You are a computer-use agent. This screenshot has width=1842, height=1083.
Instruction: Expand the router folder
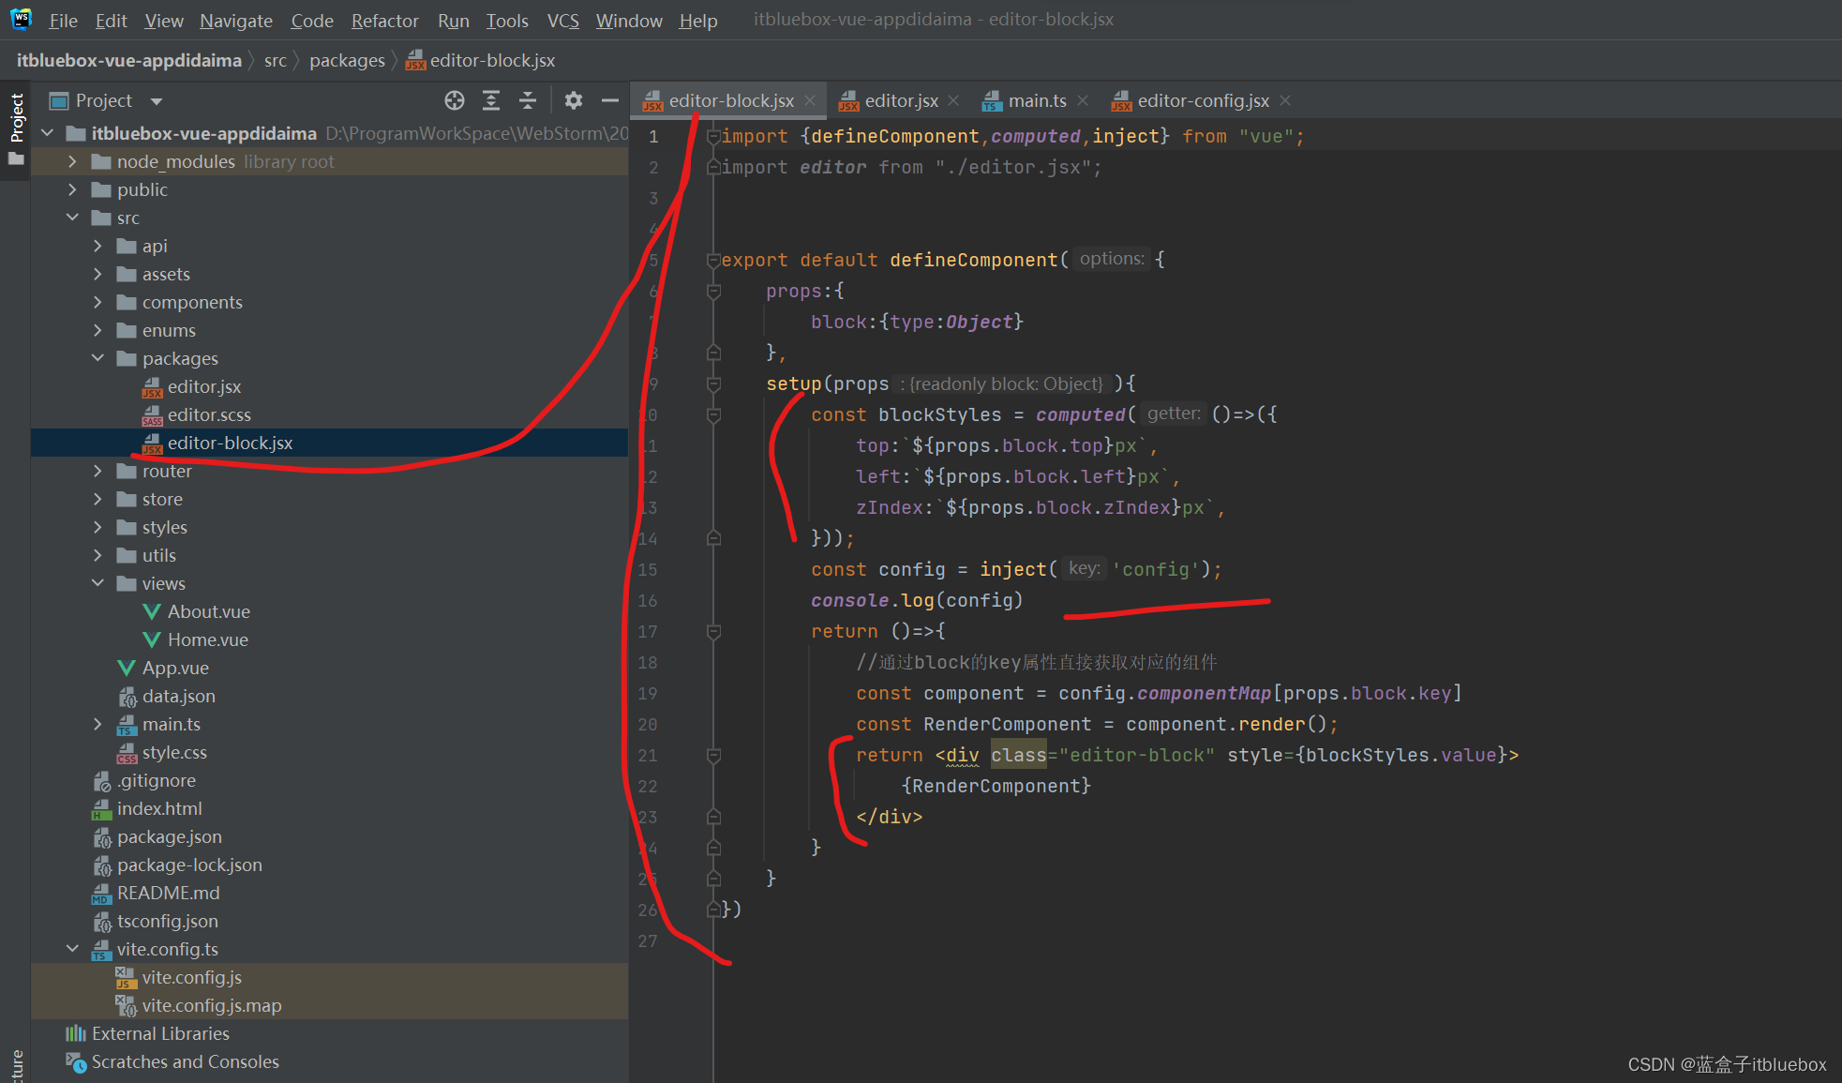click(97, 471)
